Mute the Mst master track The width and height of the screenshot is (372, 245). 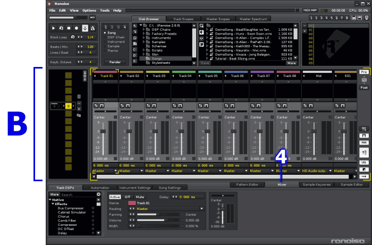tap(311, 106)
